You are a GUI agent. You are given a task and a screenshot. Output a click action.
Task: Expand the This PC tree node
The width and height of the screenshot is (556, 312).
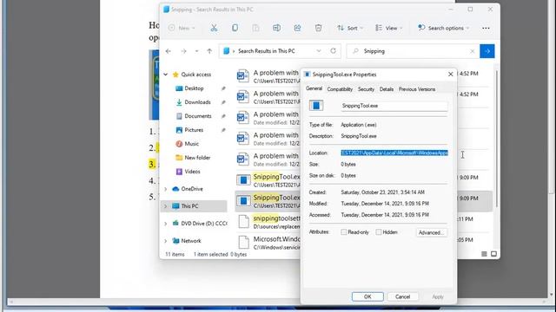166,206
